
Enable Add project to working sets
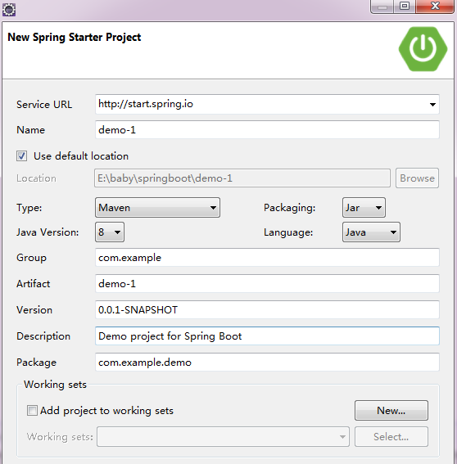32,411
